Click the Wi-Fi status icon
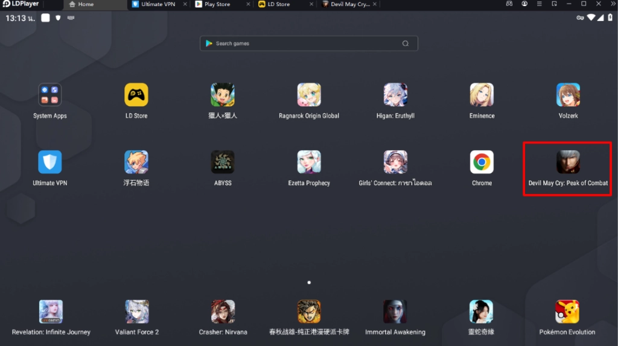The width and height of the screenshot is (618, 346). (x=591, y=17)
